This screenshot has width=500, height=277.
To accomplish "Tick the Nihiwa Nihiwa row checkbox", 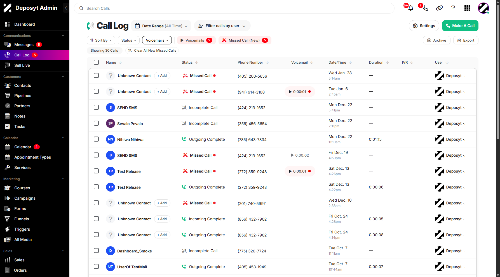I will [x=96, y=139].
